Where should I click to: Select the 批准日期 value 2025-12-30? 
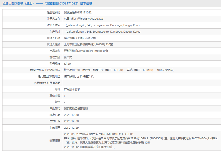pyautogui.click(x=71, y=115)
